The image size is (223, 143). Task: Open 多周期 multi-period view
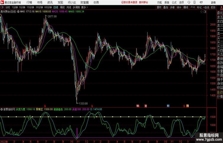tap(76, 7)
